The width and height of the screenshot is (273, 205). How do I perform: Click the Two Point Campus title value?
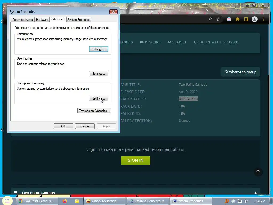[193, 85]
